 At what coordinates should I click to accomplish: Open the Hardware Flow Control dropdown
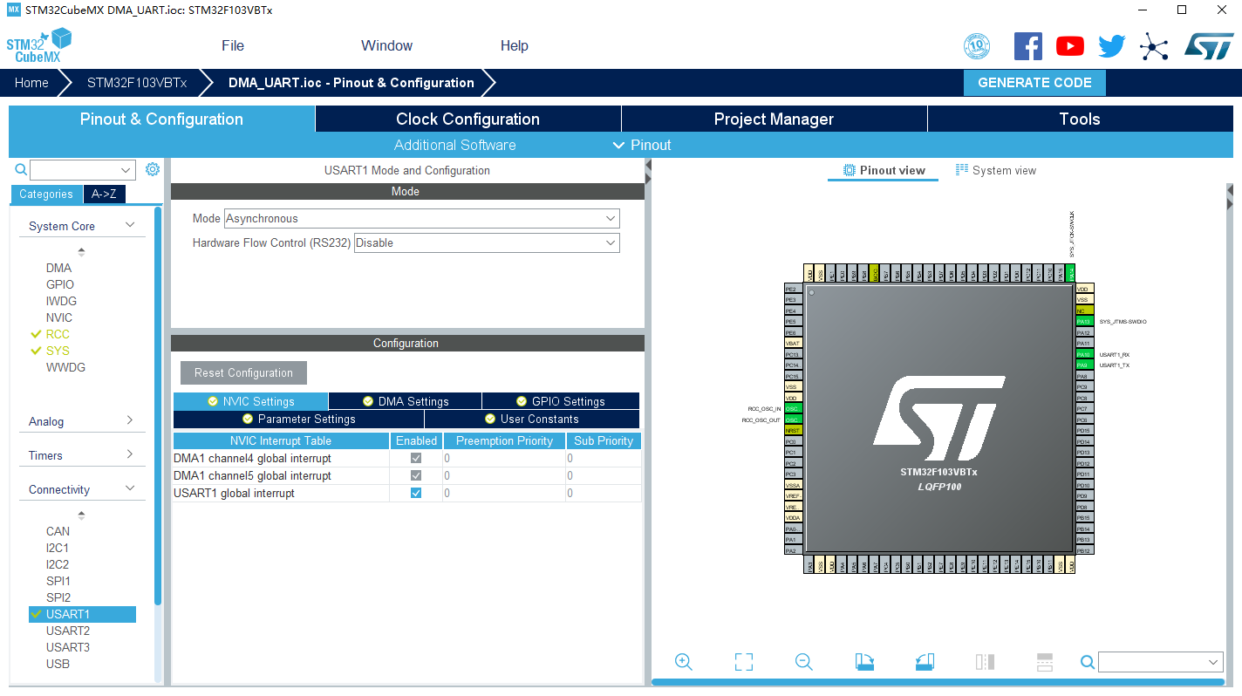point(611,242)
